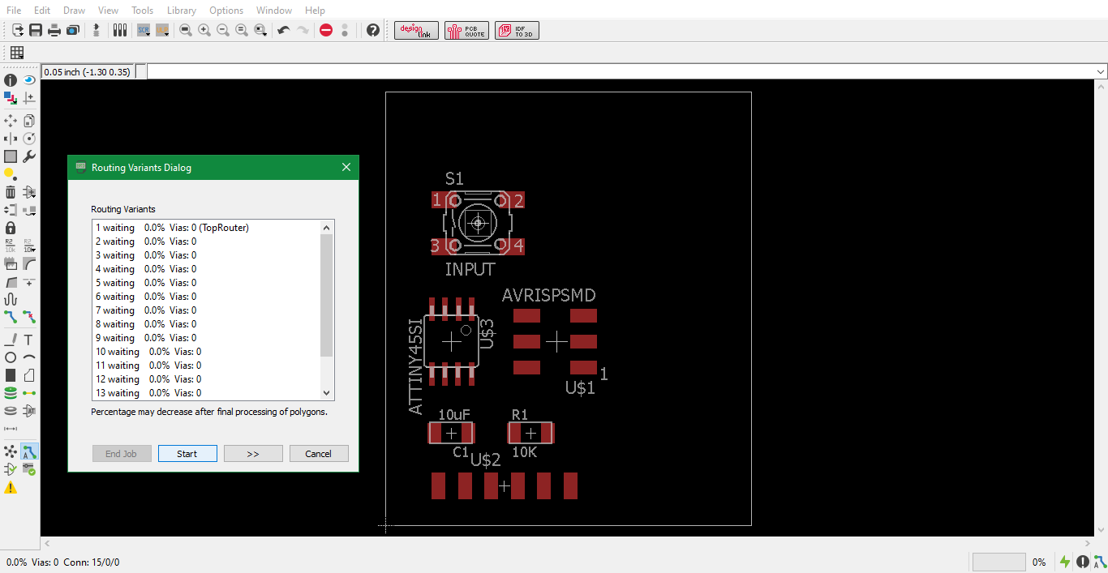
Task: Open the Edit menu
Action: point(42,11)
